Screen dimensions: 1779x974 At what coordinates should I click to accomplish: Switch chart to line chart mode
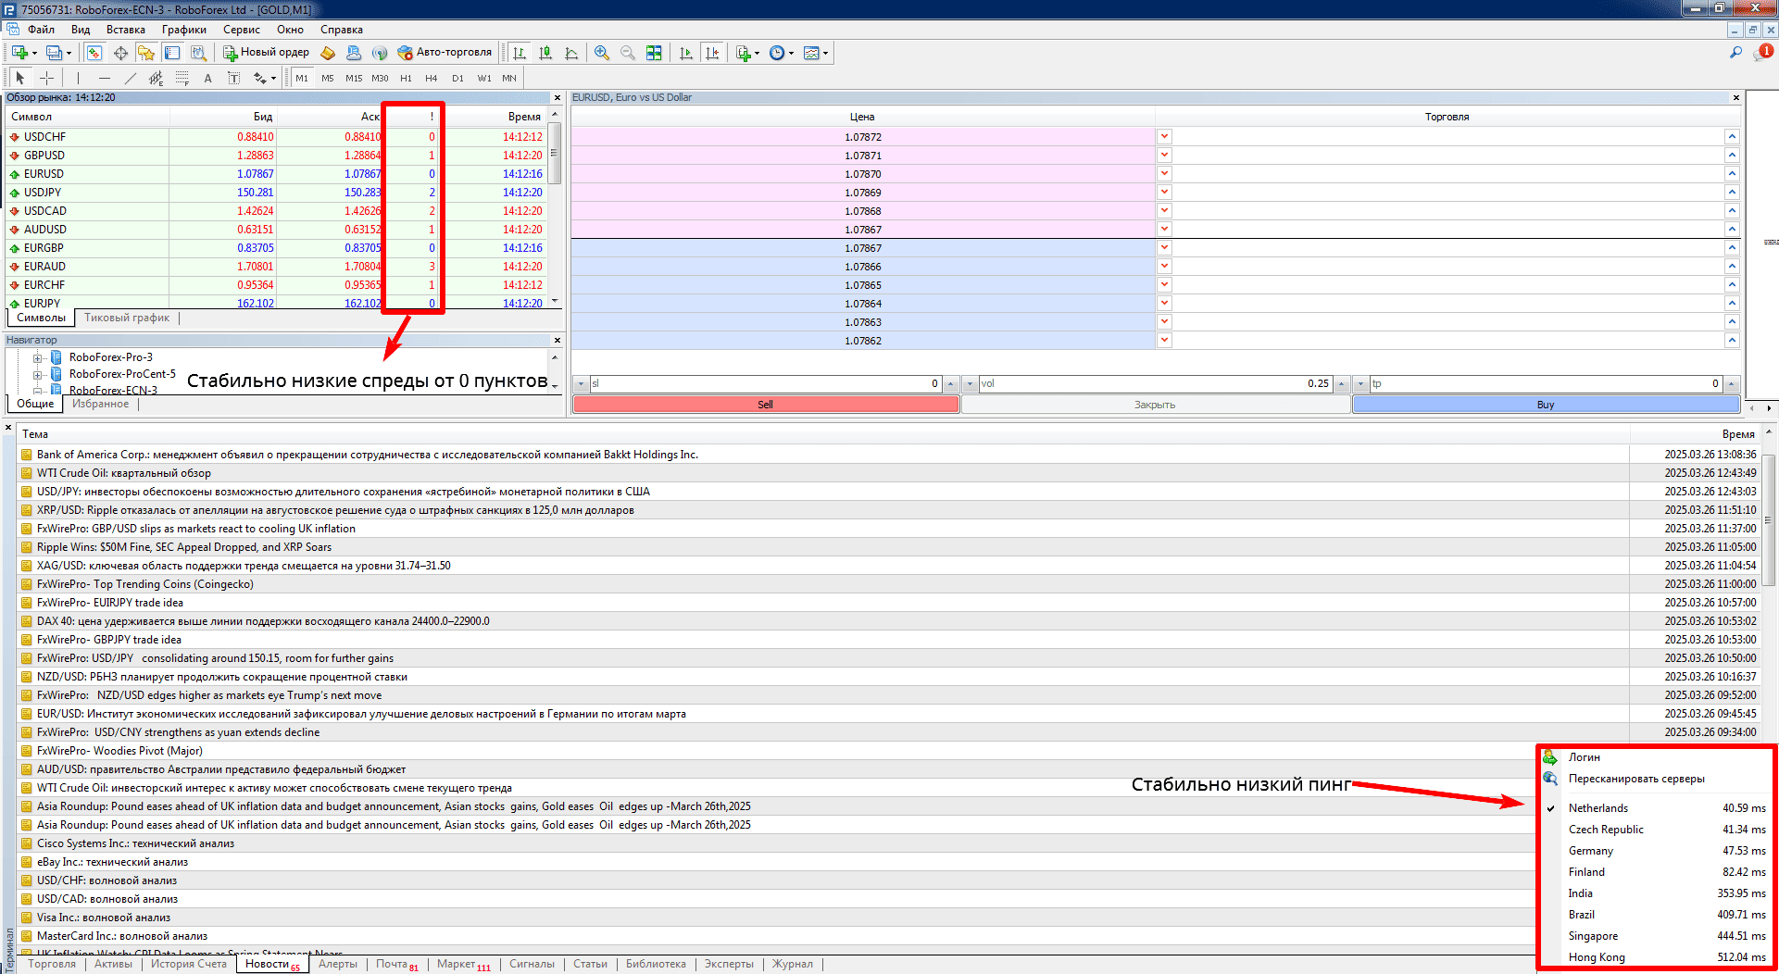pyautogui.click(x=571, y=53)
